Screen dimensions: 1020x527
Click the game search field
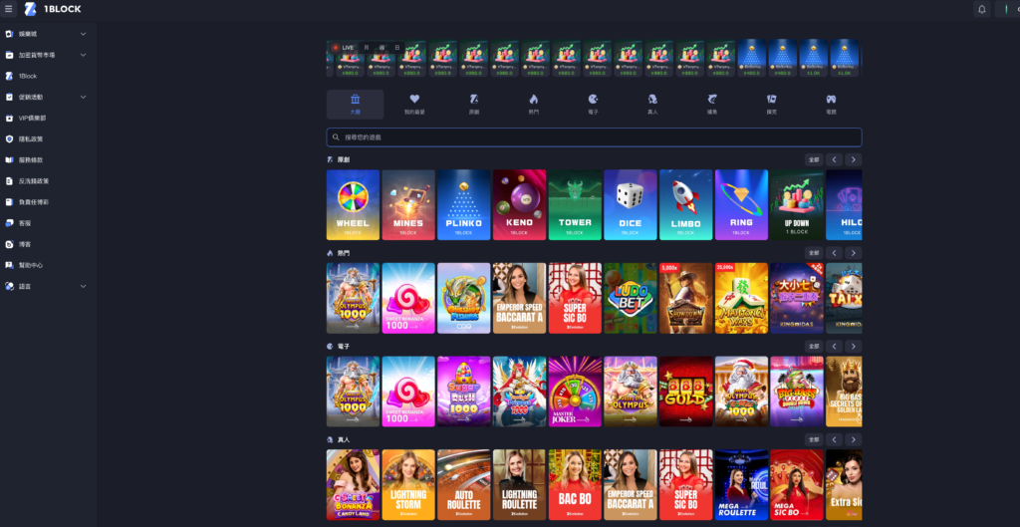(594, 137)
